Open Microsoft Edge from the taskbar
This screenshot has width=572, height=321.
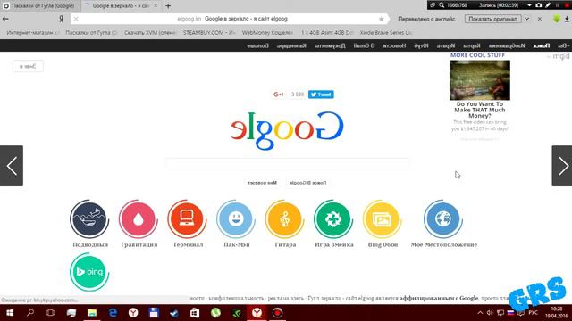coord(113,313)
